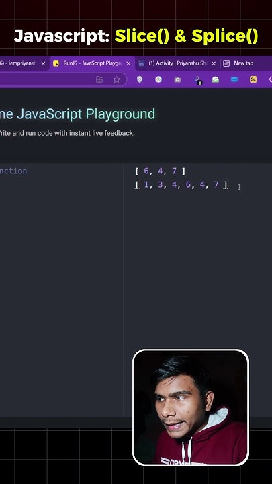Open the camera screenshot extension
This screenshot has height=484, width=272.
[177, 79]
